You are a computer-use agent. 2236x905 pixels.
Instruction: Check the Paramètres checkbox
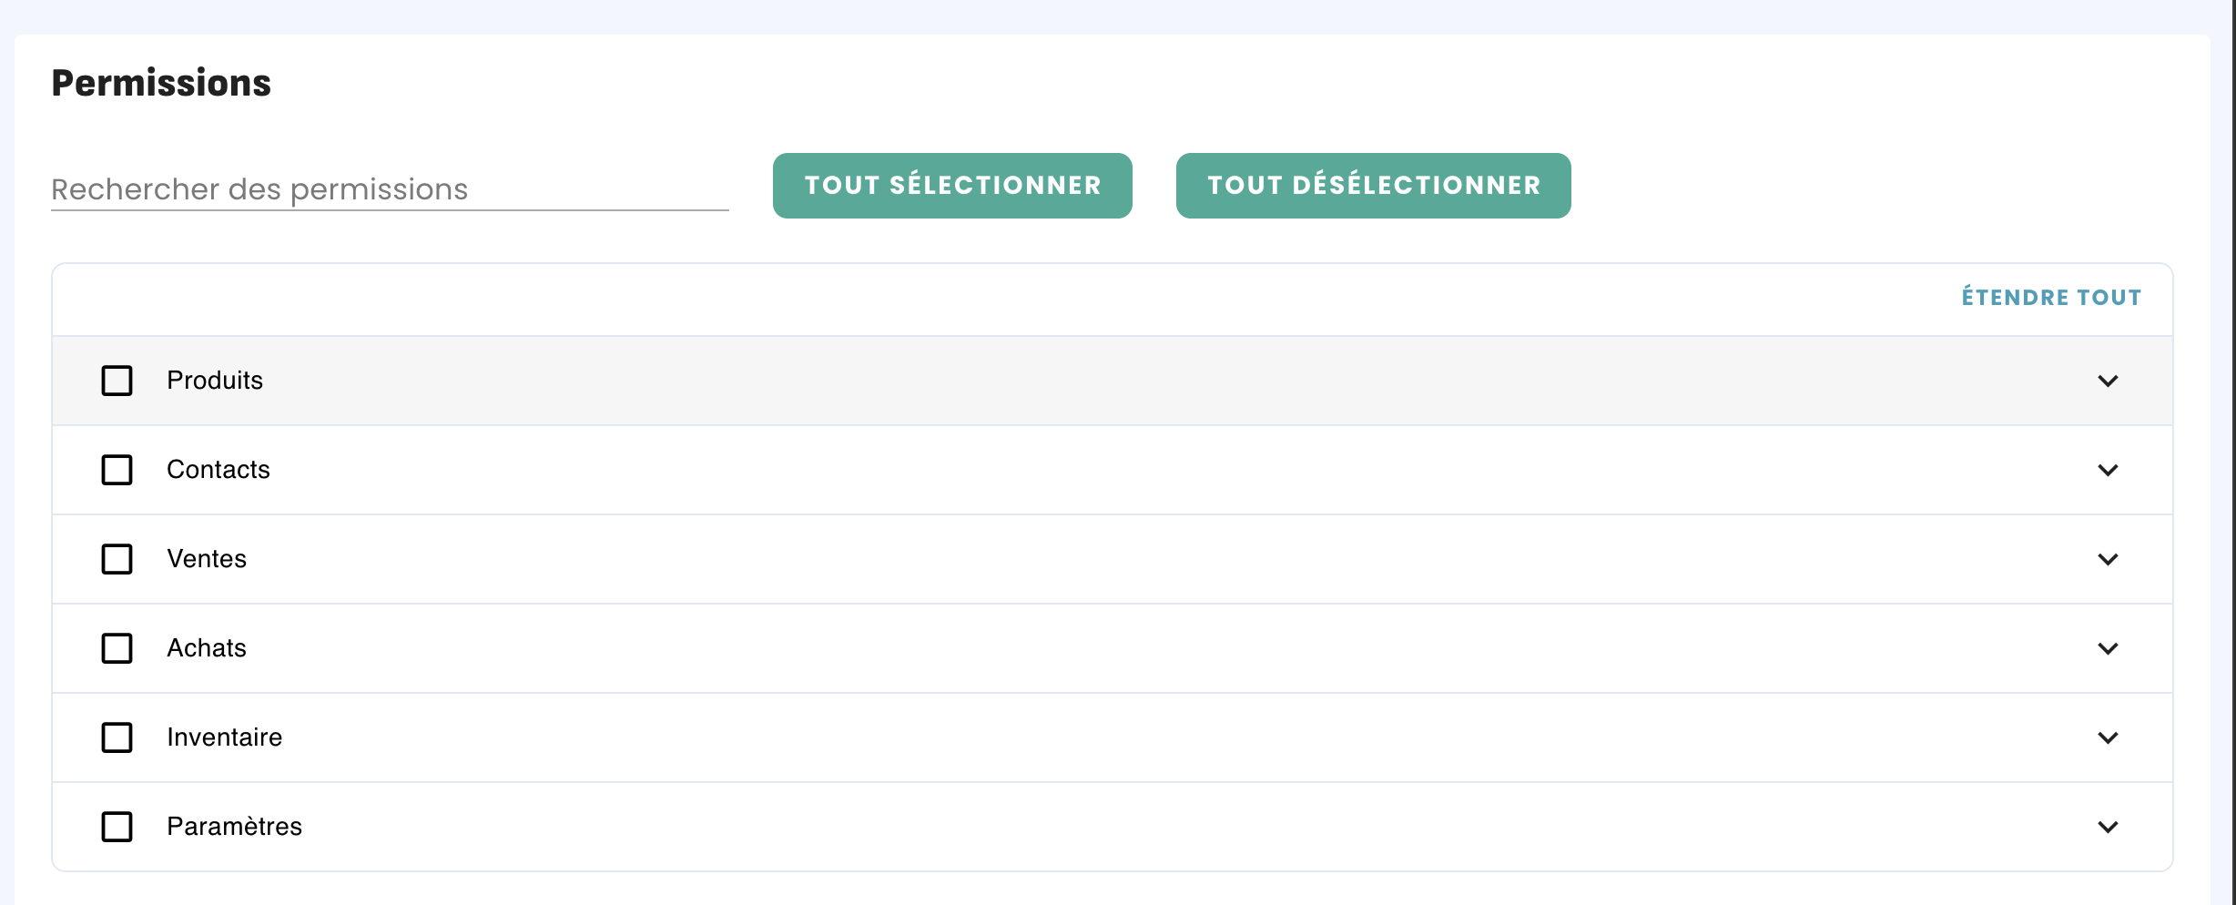tap(117, 827)
